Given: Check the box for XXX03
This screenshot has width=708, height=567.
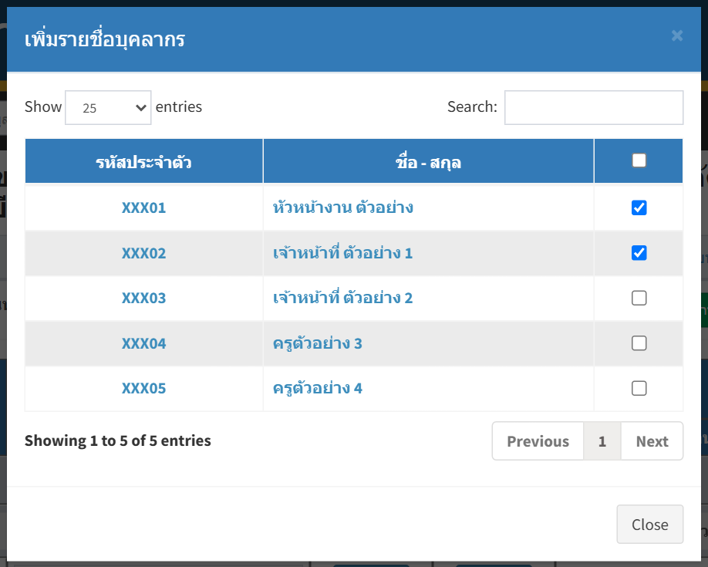Looking at the screenshot, I should 639,299.
